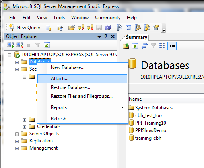Open the Tools menu
This screenshot has height=168, width=204.
pyautogui.click(x=59, y=18)
